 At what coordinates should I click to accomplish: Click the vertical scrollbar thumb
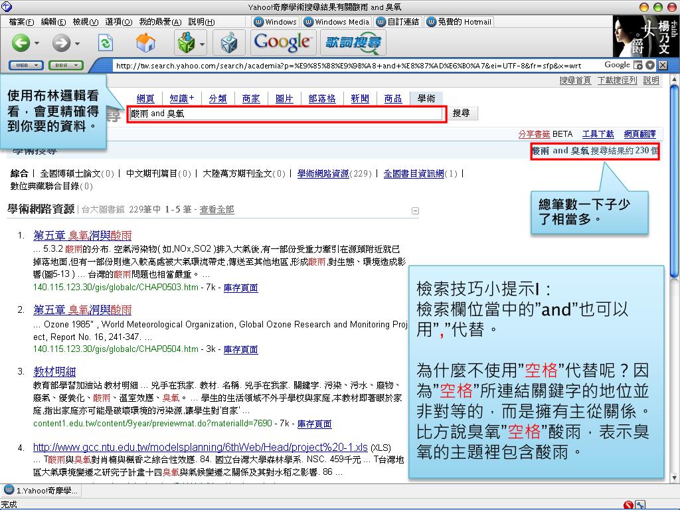click(x=674, y=182)
